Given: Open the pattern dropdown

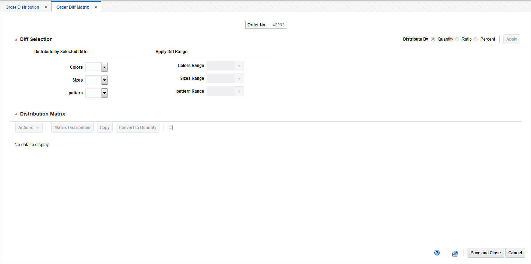Looking at the screenshot, I should click(x=104, y=93).
